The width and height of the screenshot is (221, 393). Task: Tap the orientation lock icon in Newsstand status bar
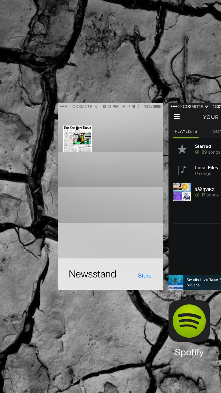(x=123, y=107)
